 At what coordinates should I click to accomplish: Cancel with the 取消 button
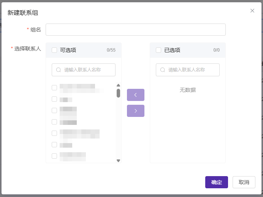pos(244,182)
